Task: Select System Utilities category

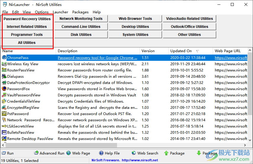Action: [135, 35]
